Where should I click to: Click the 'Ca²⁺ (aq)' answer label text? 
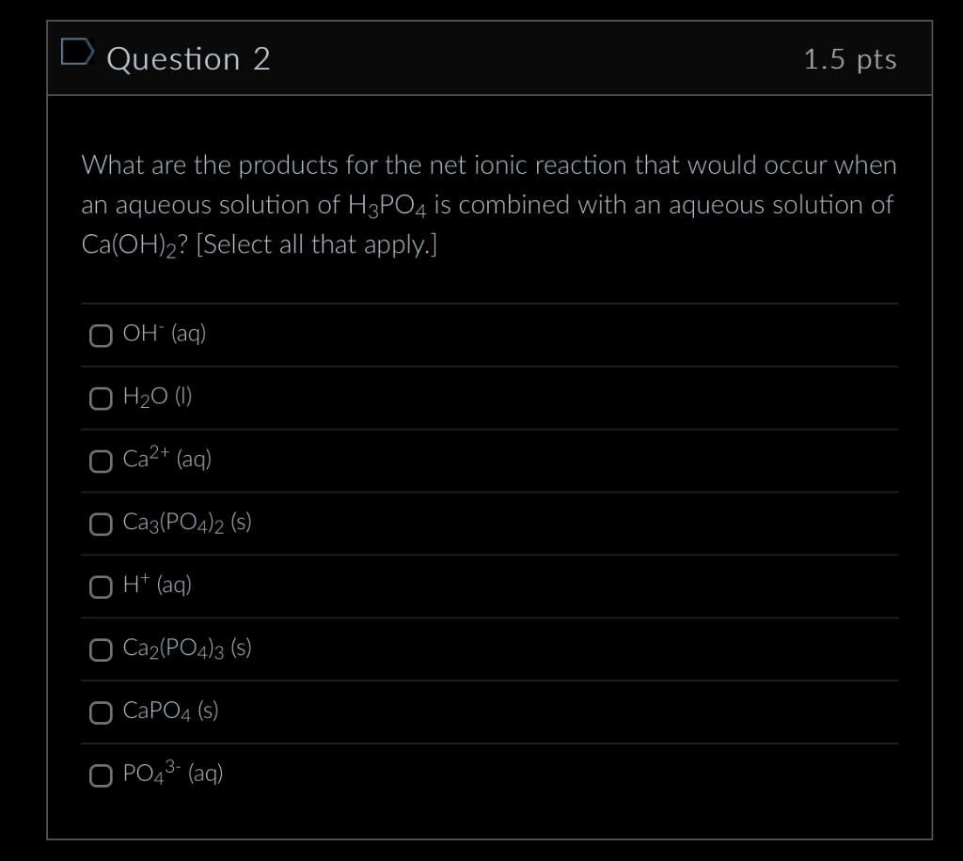click(167, 457)
